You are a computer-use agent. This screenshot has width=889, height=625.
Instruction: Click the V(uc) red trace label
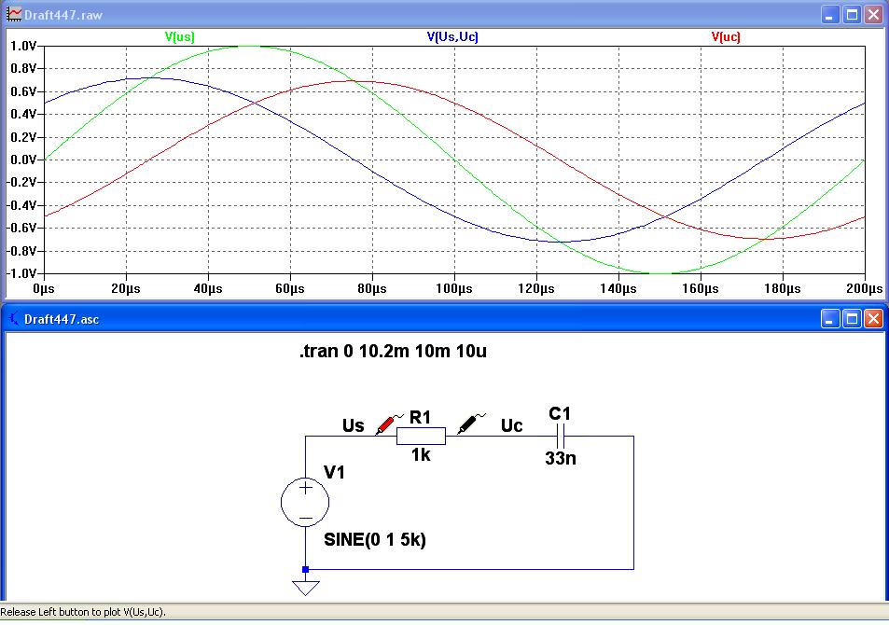(726, 37)
